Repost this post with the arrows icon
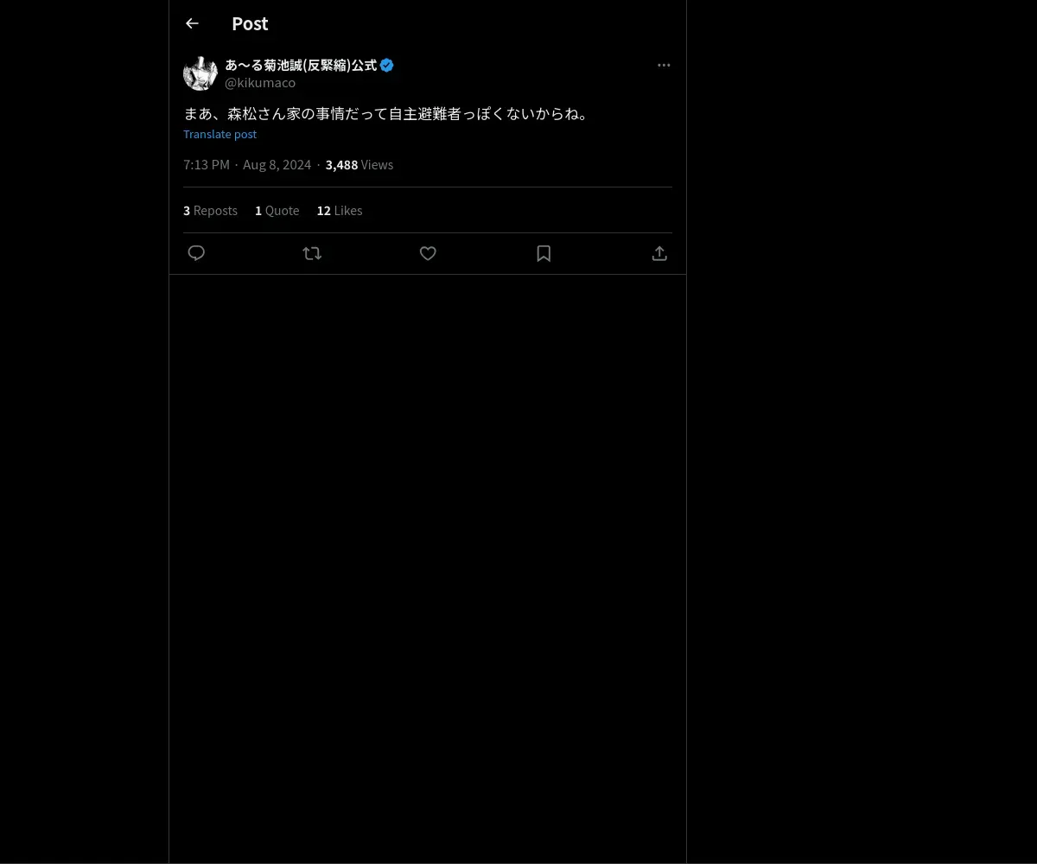 [x=312, y=253]
